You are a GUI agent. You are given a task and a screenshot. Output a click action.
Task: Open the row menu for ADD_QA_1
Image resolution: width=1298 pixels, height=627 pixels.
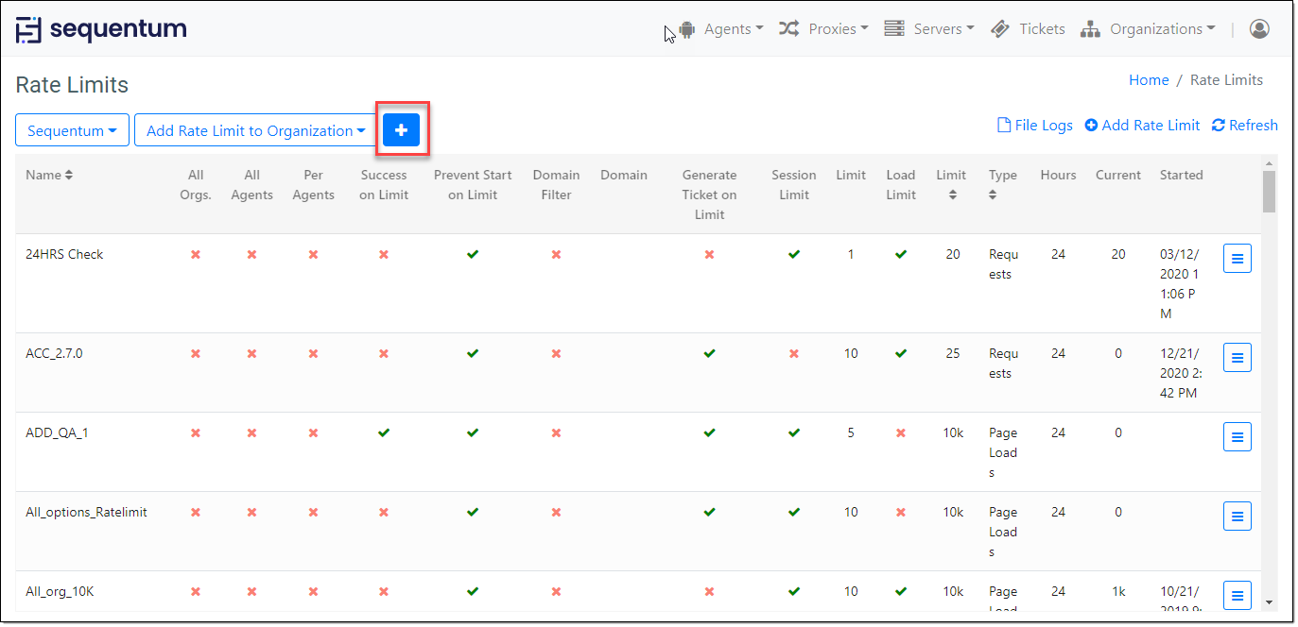pyautogui.click(x=1237, y=436)
